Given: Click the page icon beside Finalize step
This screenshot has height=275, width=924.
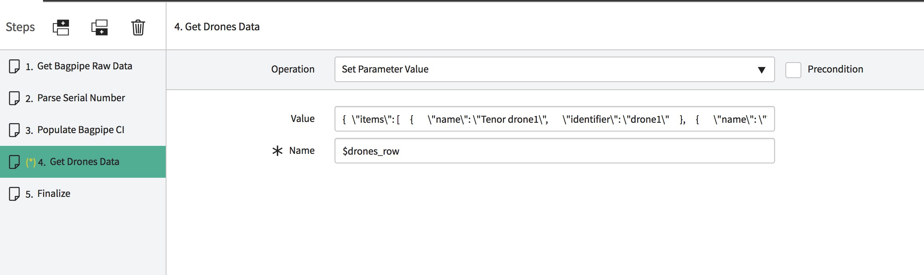Looking at the screenshot, I should tap(14, 194).
